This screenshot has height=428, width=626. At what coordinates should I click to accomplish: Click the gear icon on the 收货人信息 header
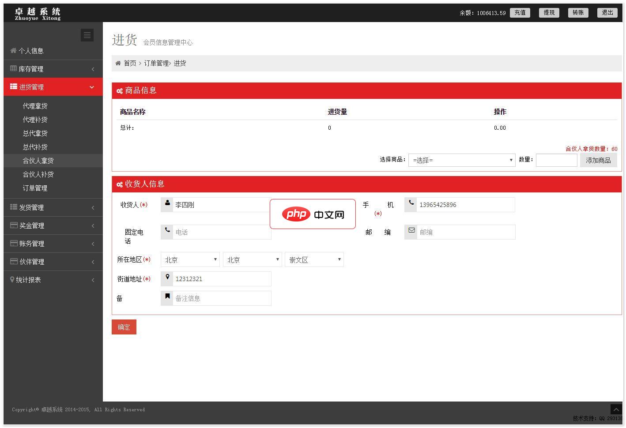point(120,184)
